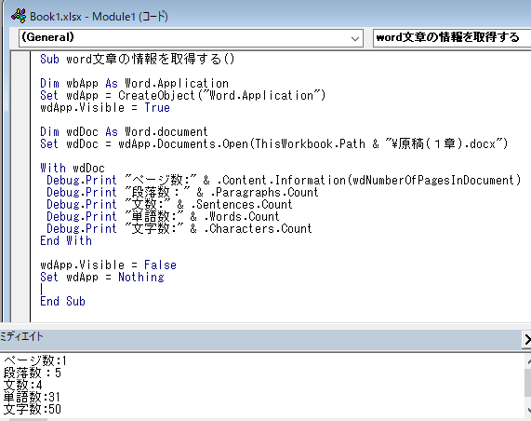The height and width of the screenshot is (421, 531).
Task: Place cursor in the Documents.Open line
Action: click(274, 143)
